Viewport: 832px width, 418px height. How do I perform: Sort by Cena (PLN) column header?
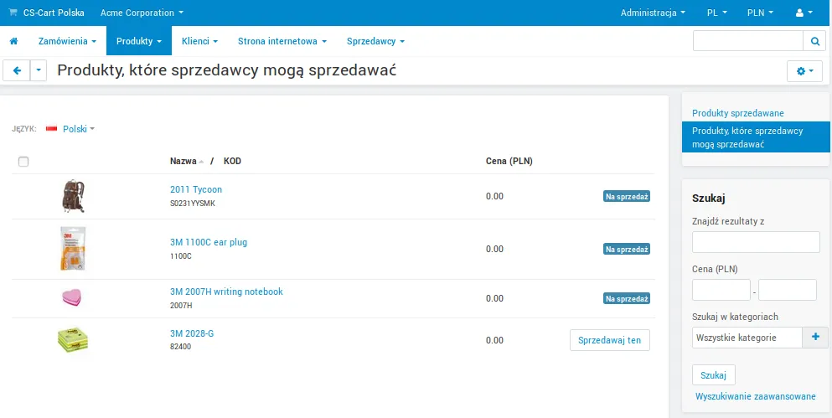(x=509, y=162)
